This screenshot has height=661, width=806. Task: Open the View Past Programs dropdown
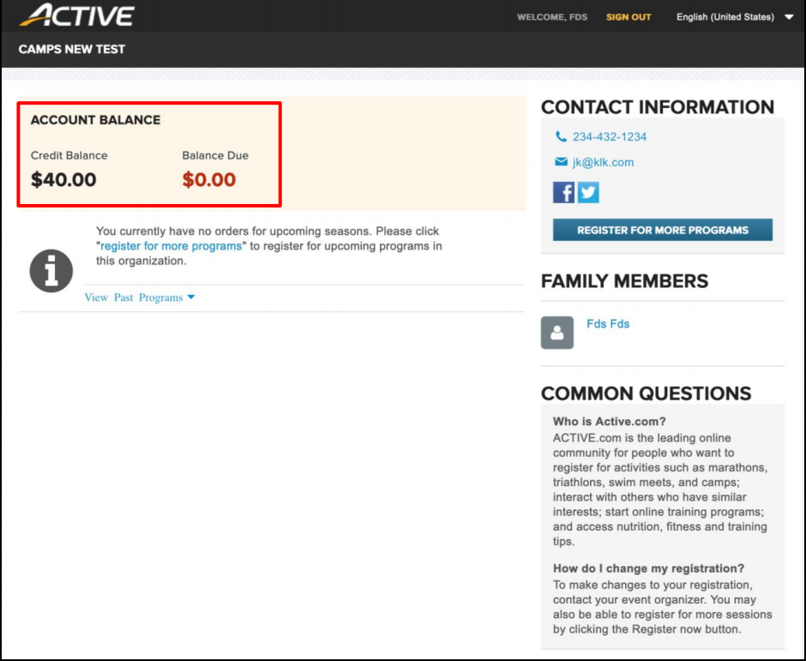click(x=140, y=297)
